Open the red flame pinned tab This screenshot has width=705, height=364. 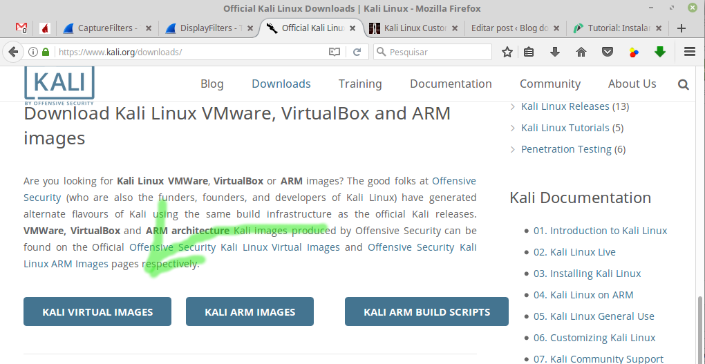[44, 28]
